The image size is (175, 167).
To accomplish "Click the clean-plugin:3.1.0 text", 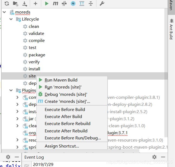I will pos(126,126).
